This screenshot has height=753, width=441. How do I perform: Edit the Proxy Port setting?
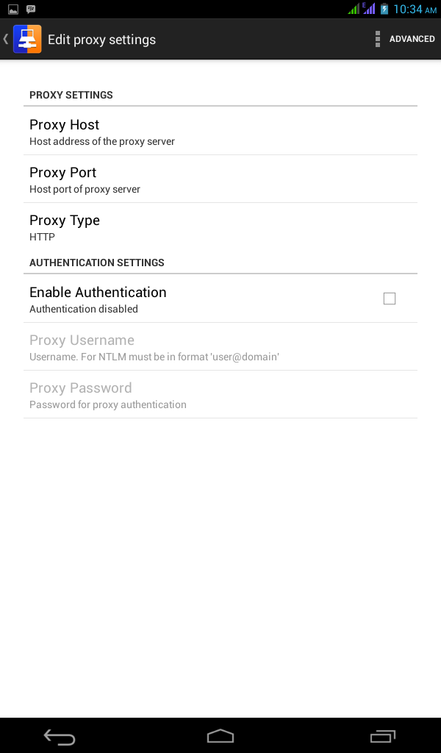220,179
